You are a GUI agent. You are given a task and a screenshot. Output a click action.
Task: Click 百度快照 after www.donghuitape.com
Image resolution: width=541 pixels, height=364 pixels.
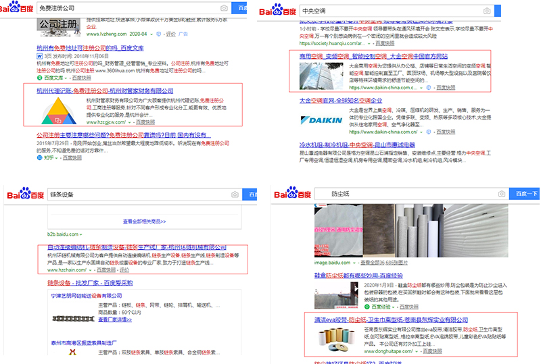[x=432, y=351]
